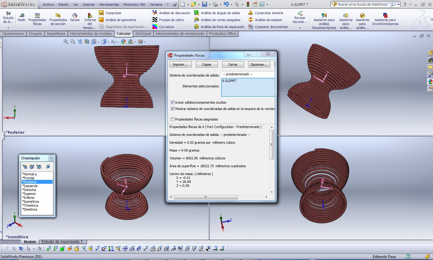This screenshot has width=433, height=260.
Task: Close the Orientación panel
Action: (51, 158)
